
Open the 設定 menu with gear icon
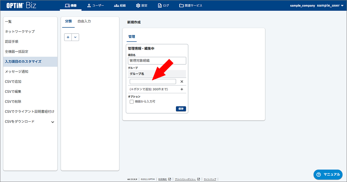(142, 5)
